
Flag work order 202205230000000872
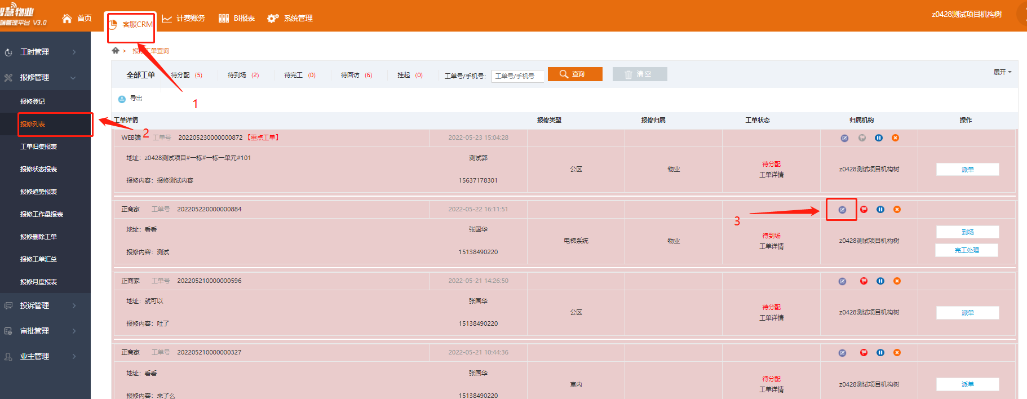coord(862,138)
